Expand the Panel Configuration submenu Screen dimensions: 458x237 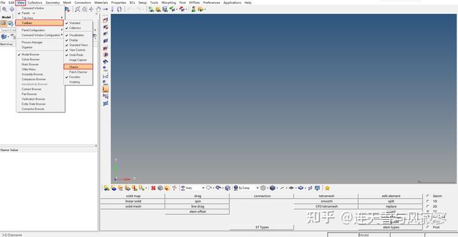click(x=40, y=30)
